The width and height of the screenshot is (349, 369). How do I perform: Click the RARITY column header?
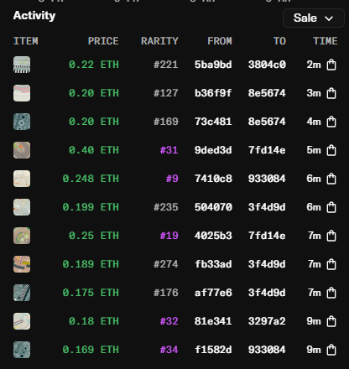tap(159, 41)
